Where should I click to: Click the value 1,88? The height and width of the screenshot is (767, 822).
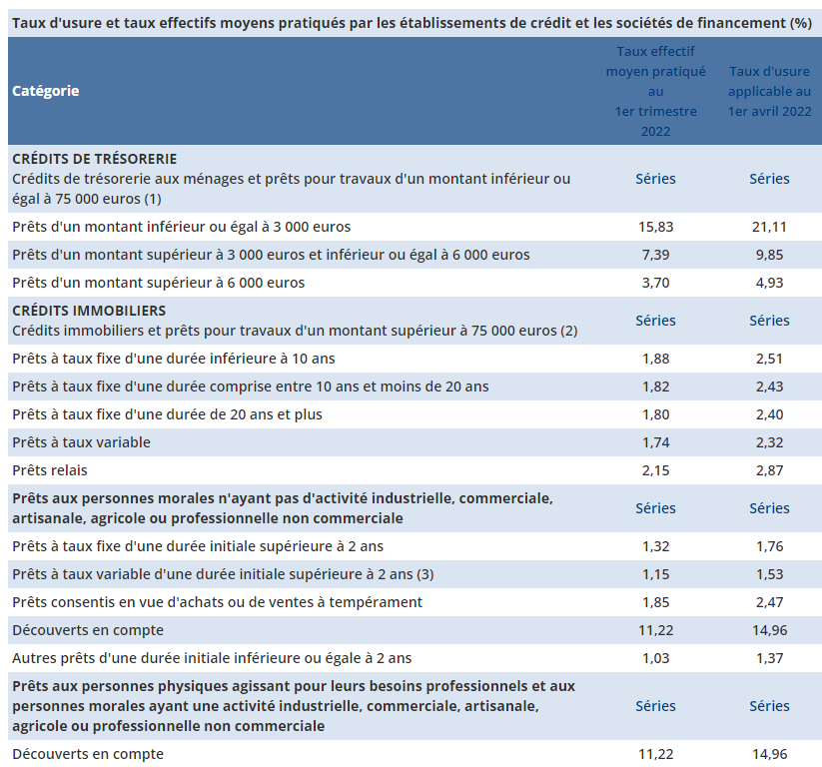tap(655, 359)
